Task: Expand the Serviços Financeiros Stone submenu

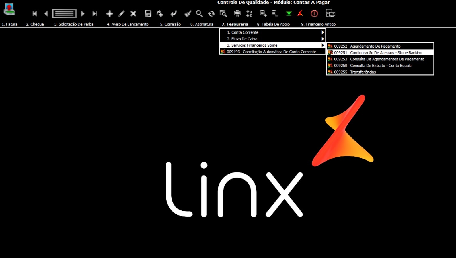Action: click(x=272, y=45)
